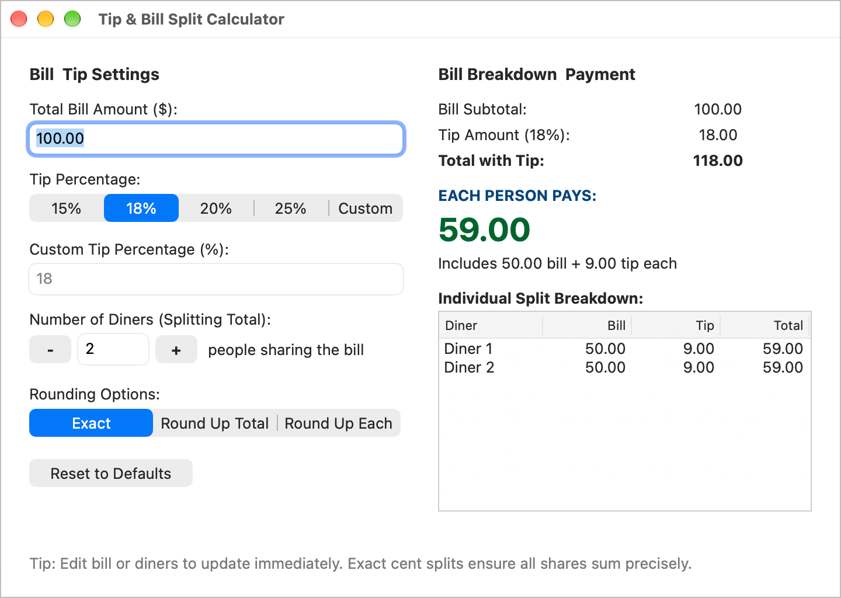This screenshot has height=598, width=841.
Task: Select Round Up Each rounding
Action: click(x=339, y=423)
